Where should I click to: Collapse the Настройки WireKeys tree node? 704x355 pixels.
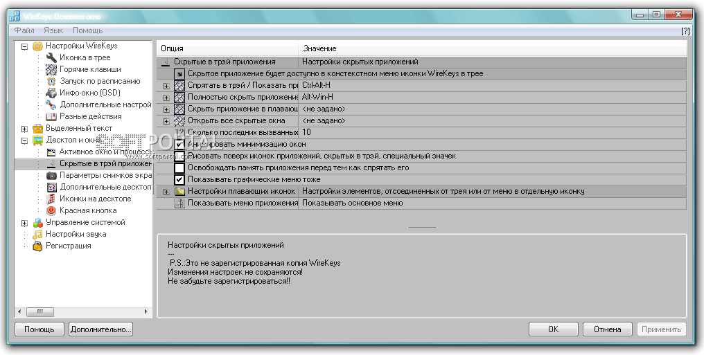pos(25,46)
